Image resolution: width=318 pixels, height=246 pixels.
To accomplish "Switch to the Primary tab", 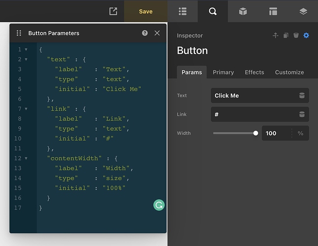I will pyautogui.click(x=223, y=72).
